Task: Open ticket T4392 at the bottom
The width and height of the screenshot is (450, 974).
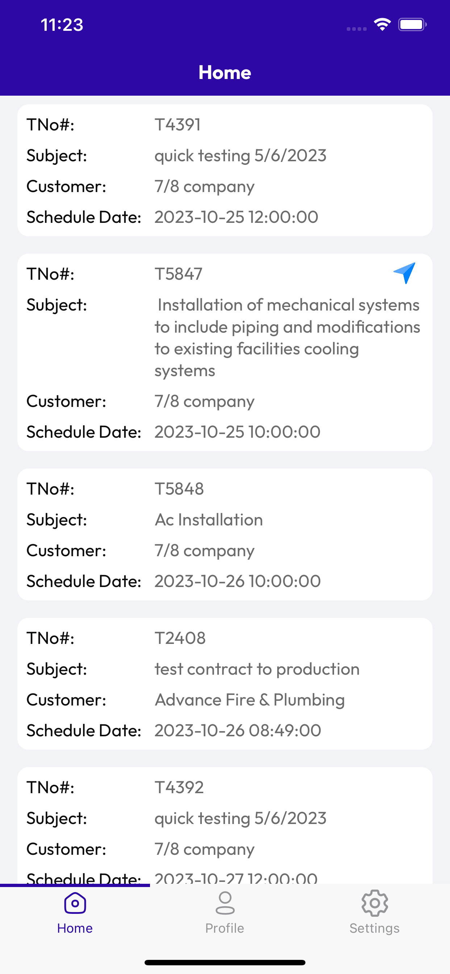Action: click(x=225, y=825)
